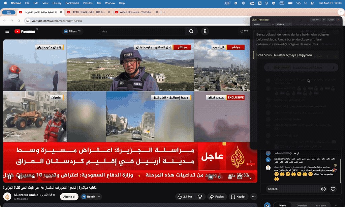Like the video showing 2,4 Mn

[x=185, y=197]
